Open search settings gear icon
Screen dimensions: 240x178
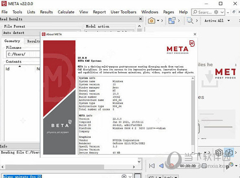(216, 12)
